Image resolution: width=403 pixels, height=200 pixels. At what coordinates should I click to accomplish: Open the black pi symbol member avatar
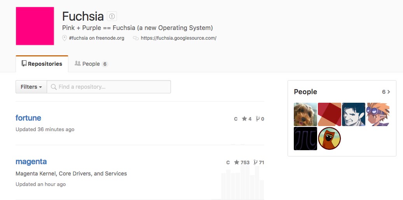point(305,139)
